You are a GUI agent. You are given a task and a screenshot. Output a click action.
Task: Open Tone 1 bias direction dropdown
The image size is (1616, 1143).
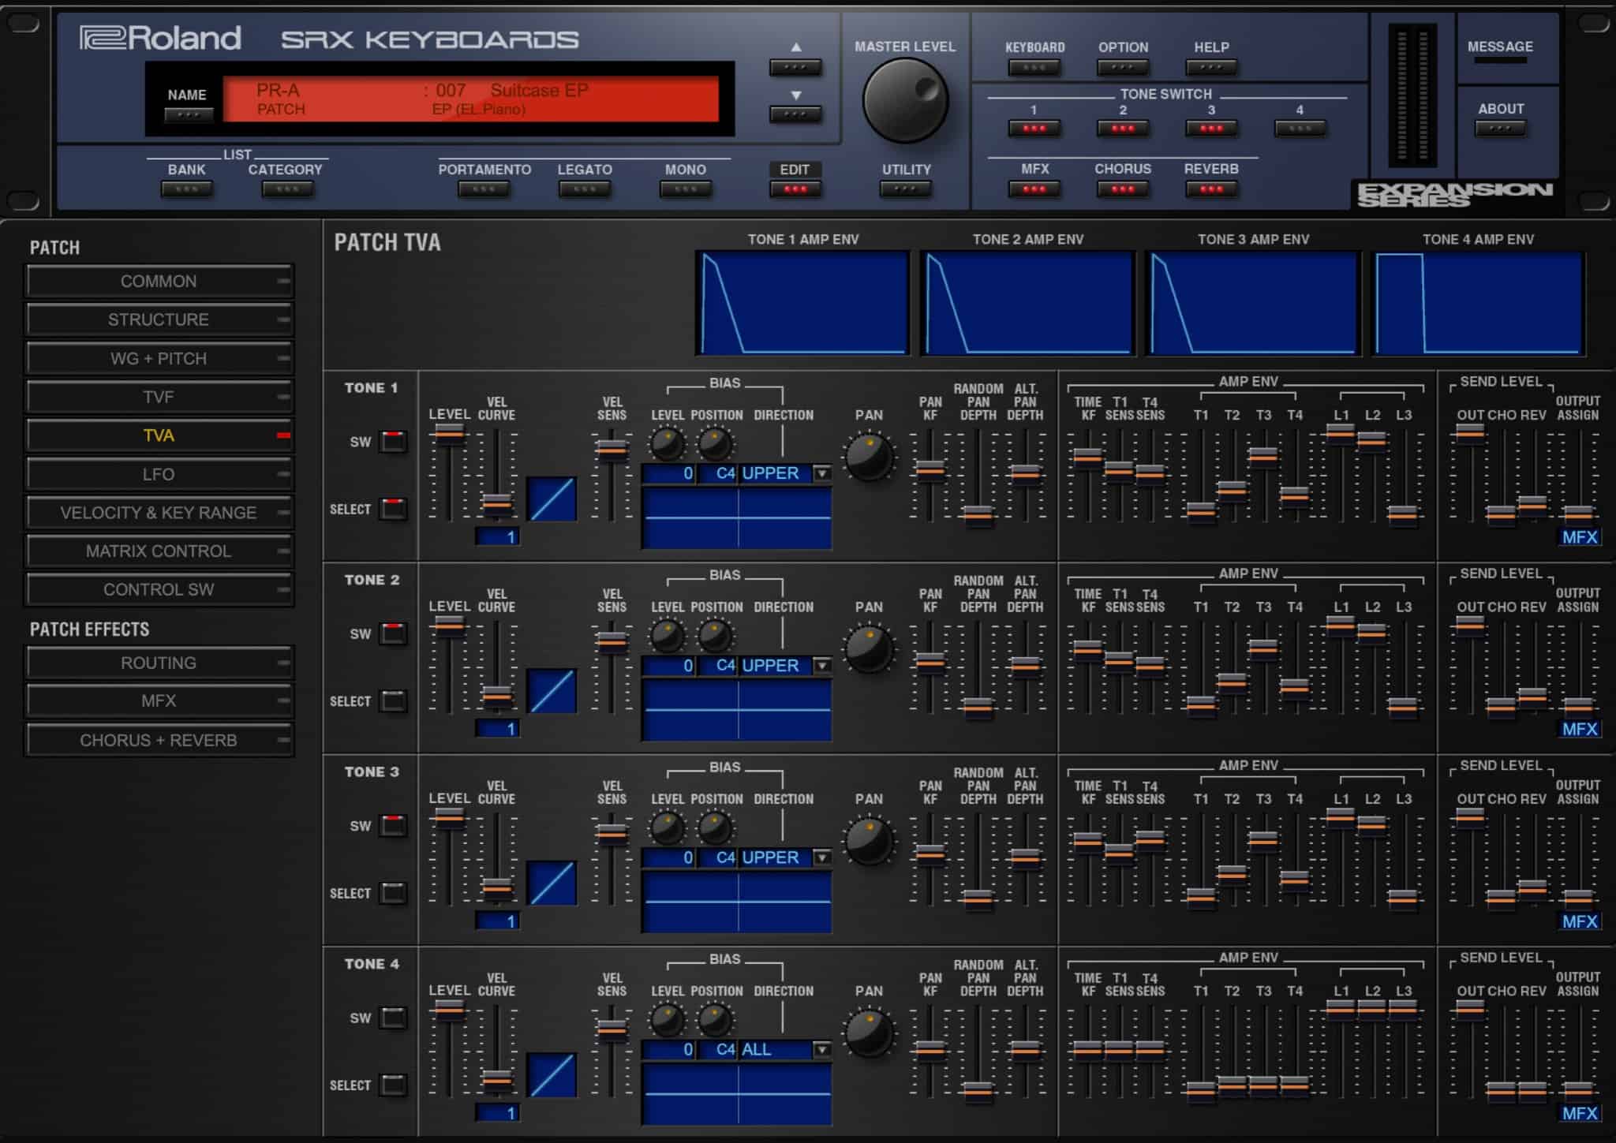pos(822,473)
